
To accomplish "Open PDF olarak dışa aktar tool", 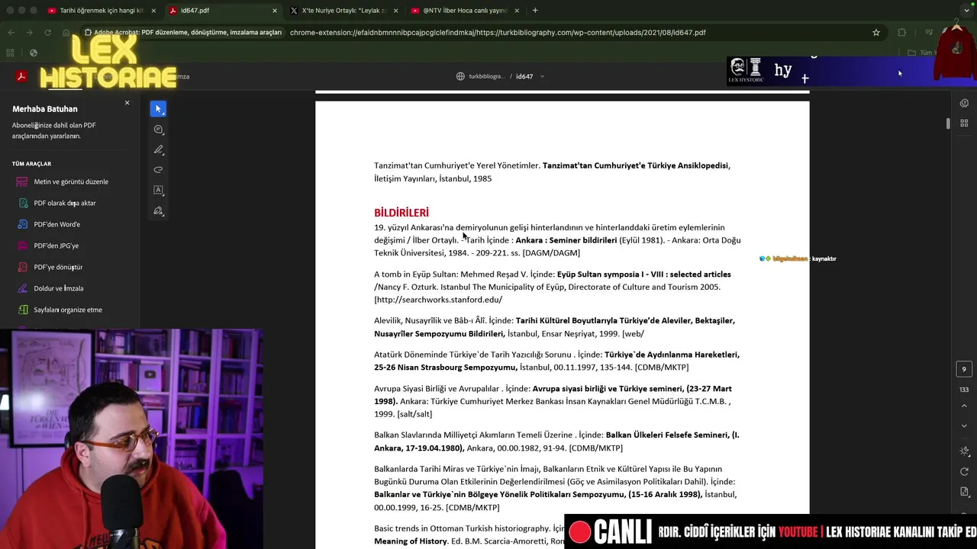I will [65, 203].
